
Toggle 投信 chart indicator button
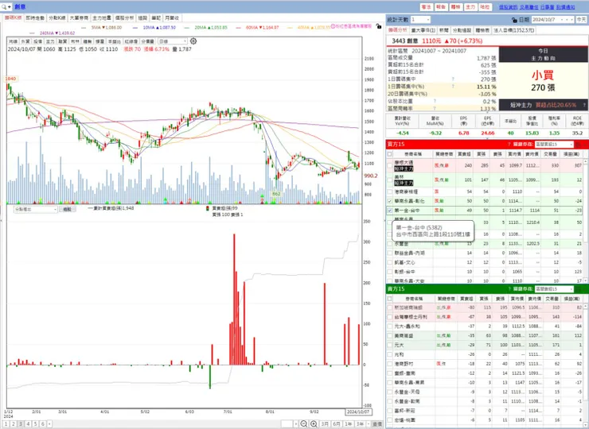point(38,41)
